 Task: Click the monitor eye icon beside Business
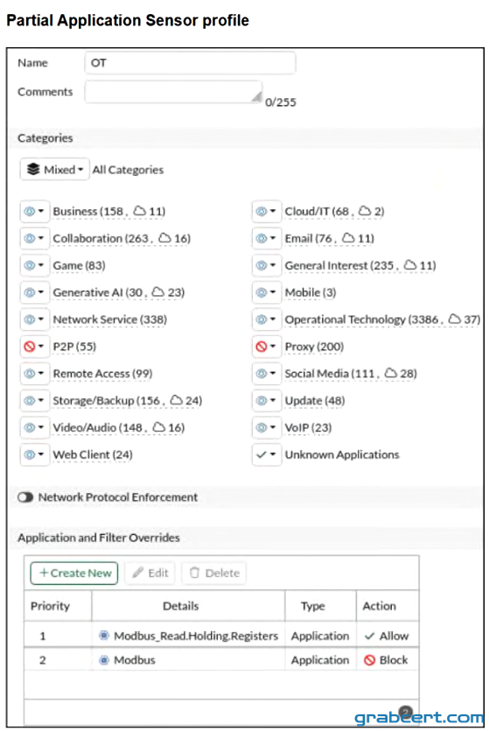coord(30,211)
